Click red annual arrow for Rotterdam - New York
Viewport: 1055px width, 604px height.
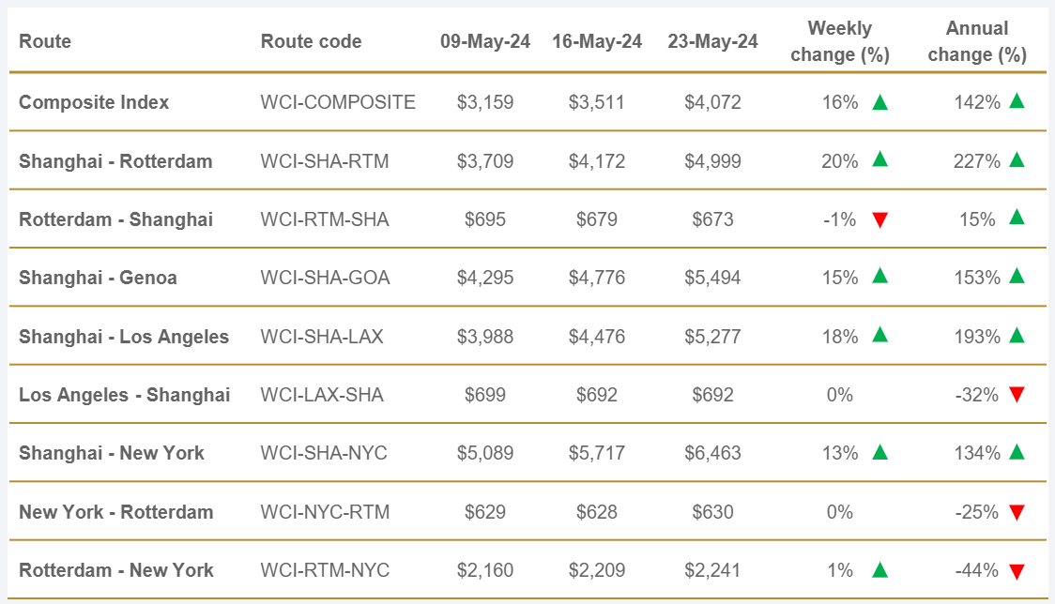1017,571
